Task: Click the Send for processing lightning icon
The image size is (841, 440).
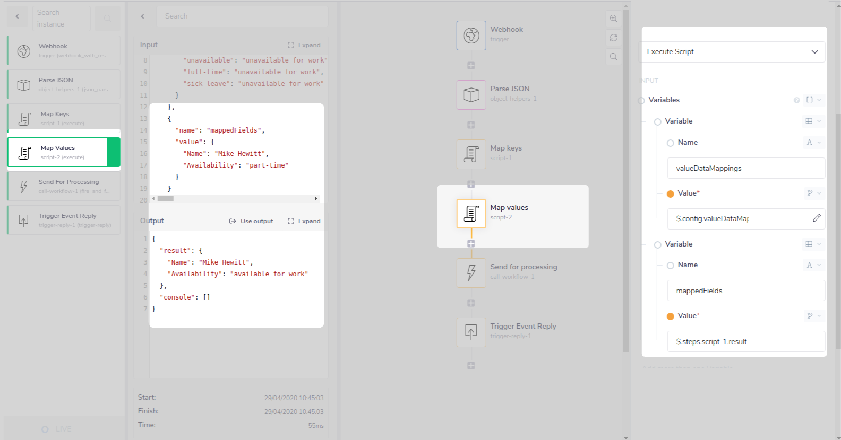Action: point(471,273)
